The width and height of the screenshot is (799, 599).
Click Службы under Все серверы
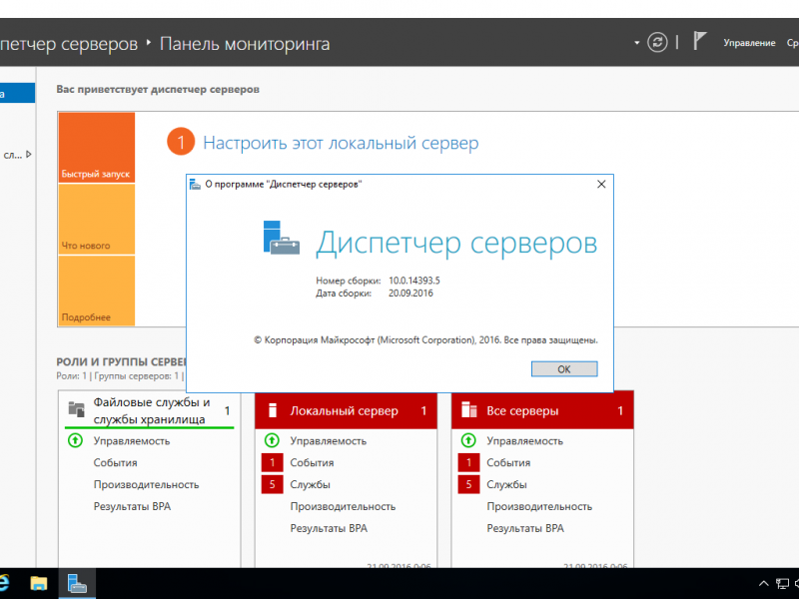pos(506,485)
